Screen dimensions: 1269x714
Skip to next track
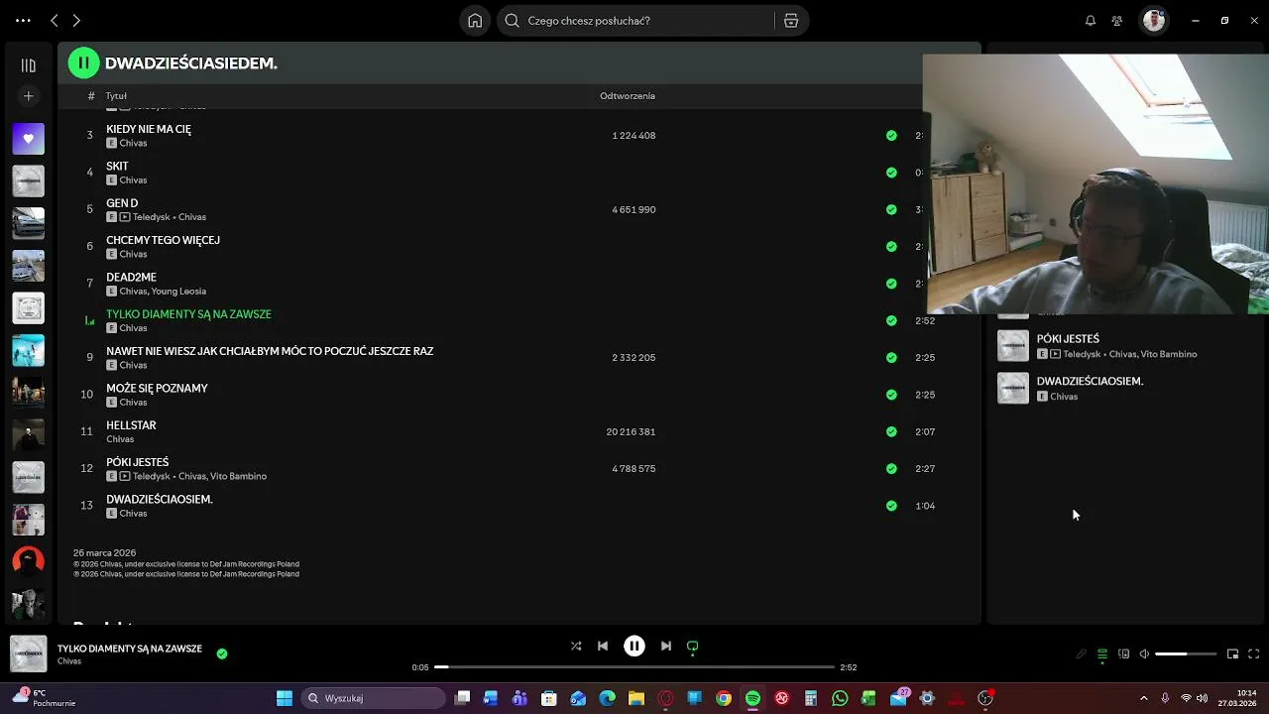(x=666, y=646)
